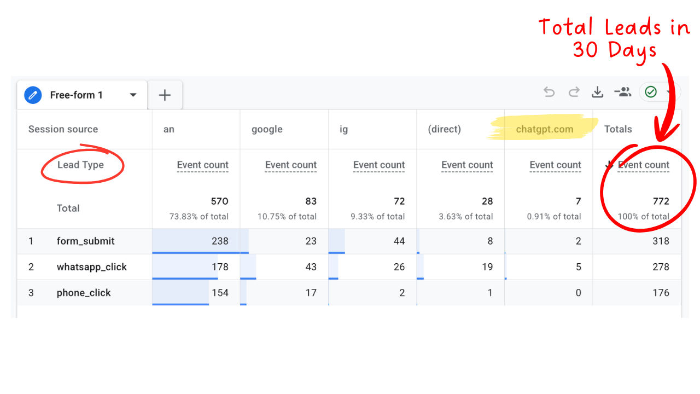Select the form_submit row label
The image size is (700, 394).
86,241
